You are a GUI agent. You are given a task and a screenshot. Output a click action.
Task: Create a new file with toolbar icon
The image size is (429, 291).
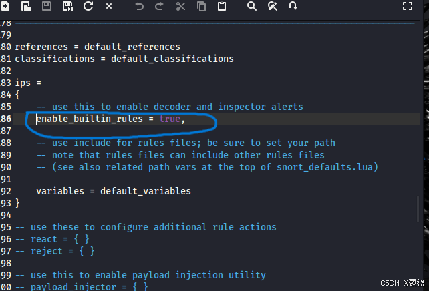click(x=5, y=6)
